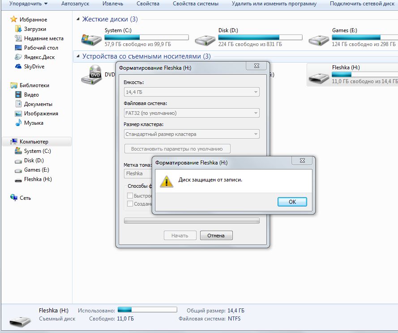Click the Использовано usage bar in details pane
The image size is (398, 333).
click(147, 309)
